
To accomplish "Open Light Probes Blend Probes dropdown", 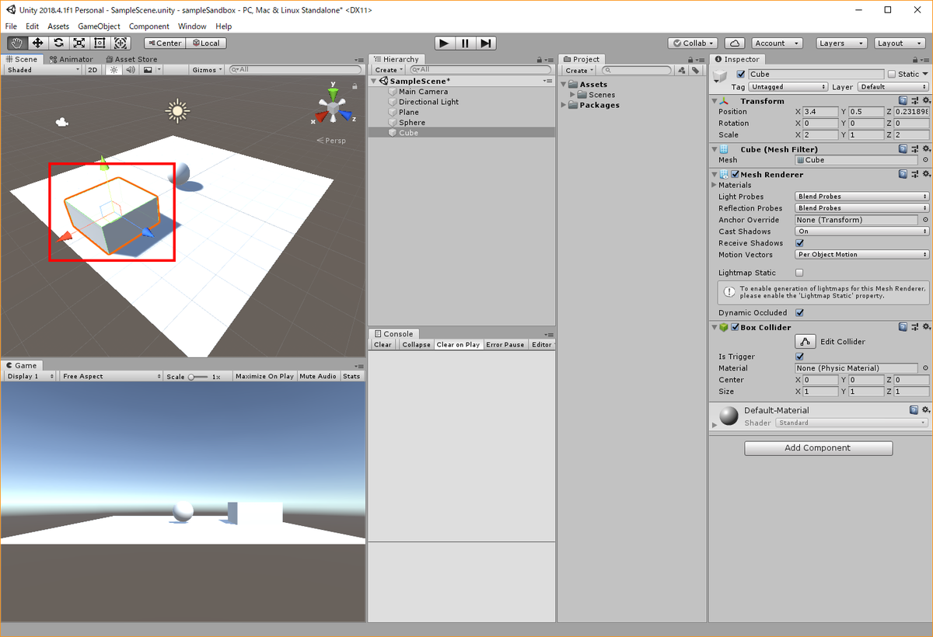I will click(x=862, y=197).
